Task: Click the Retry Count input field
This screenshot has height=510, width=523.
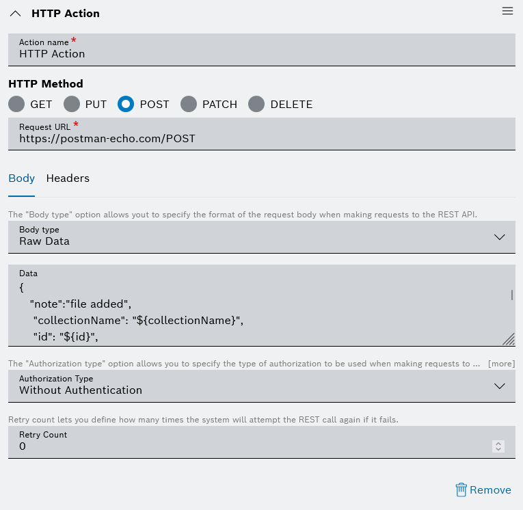Action: click(246, 446)
